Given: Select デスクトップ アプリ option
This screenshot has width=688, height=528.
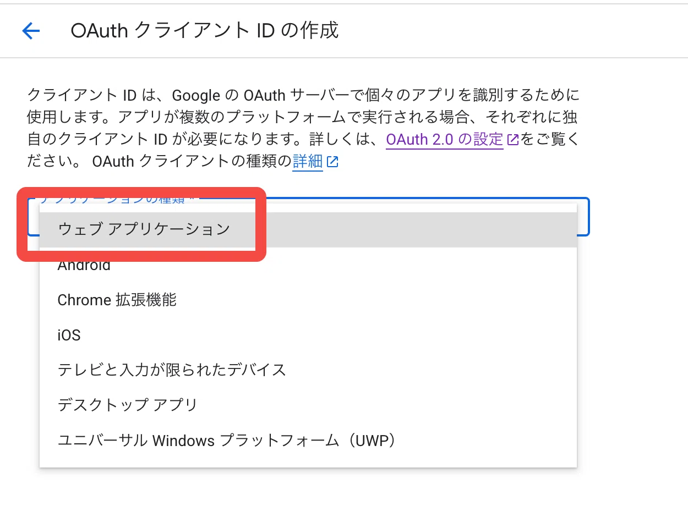Looking at the screenshot, I should coord(308,405).
